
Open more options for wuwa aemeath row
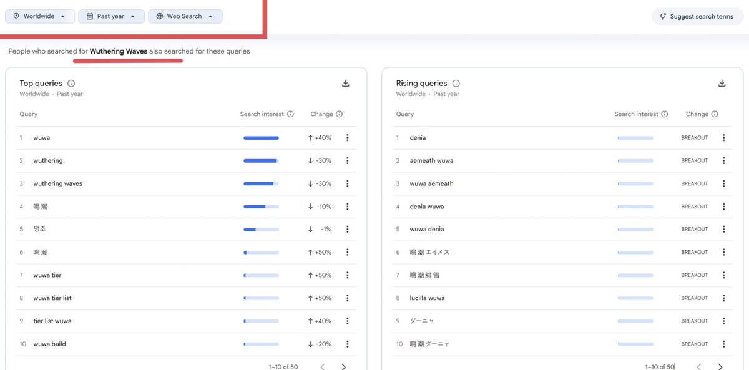tap(724, 183)
